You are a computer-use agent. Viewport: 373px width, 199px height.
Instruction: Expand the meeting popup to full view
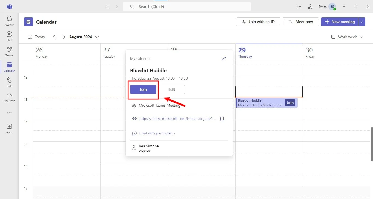point(224,58)
